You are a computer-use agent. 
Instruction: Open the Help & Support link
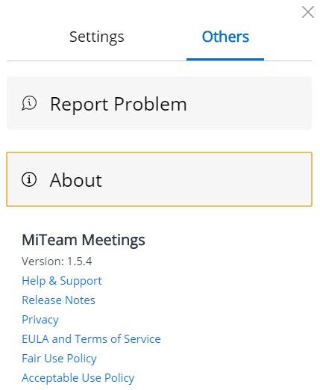point(62,281)
